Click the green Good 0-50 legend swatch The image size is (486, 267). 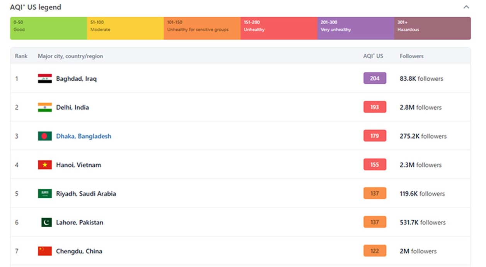click(x=49, y=28)
